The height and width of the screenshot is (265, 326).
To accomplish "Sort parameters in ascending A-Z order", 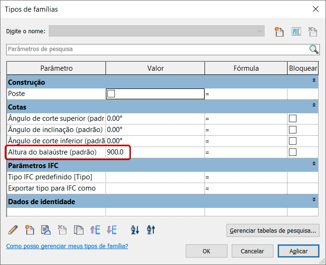I will 135,230.
